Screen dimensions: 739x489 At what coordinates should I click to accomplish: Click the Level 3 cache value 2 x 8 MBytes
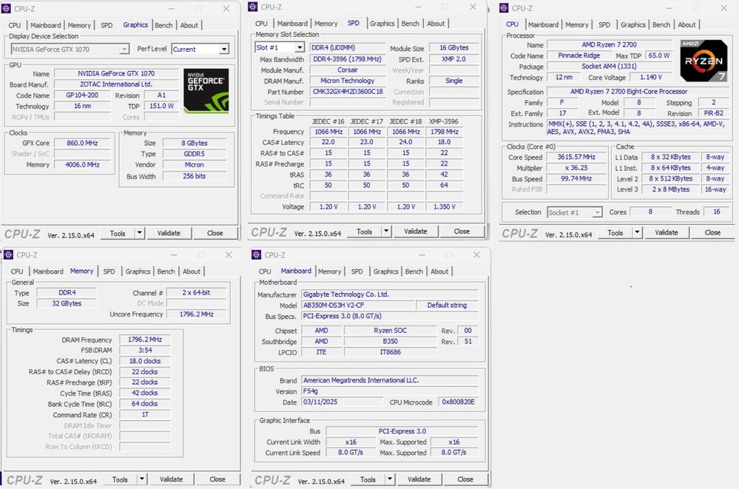pos(671,189)
